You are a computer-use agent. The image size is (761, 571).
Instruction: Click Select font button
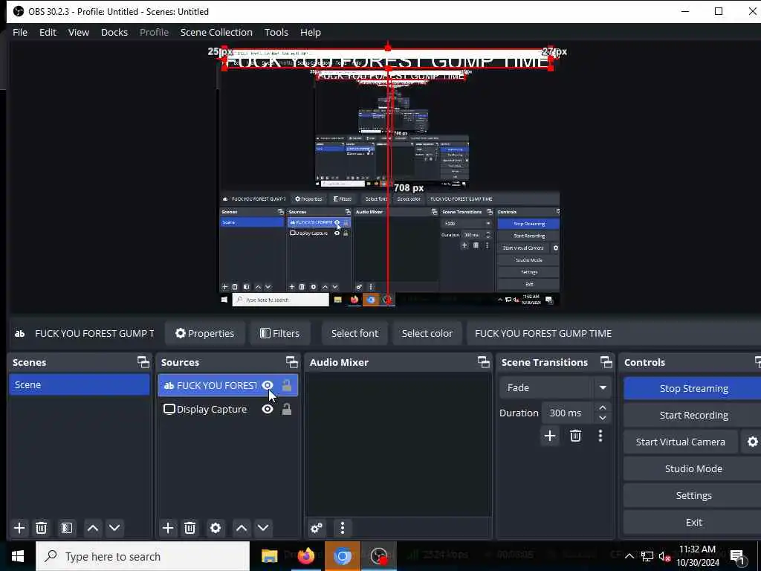click(354, 333)
